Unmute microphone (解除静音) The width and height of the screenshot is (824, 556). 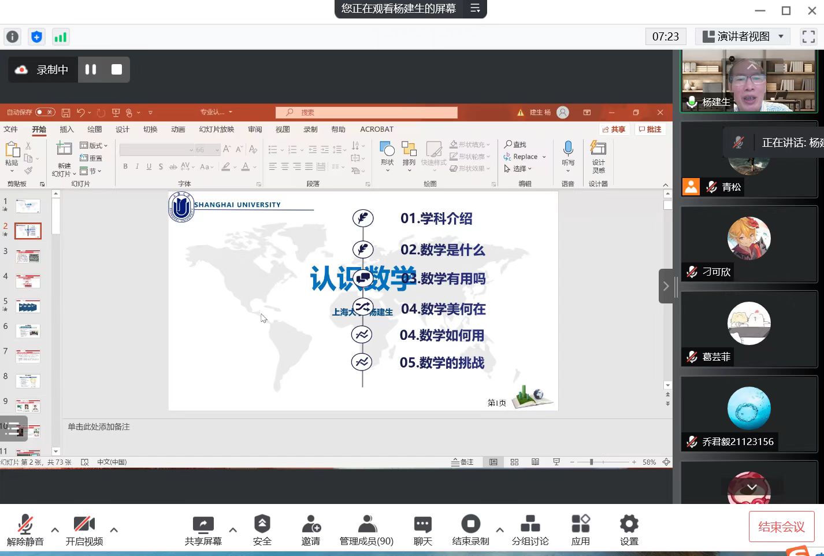tap(25, 530)
